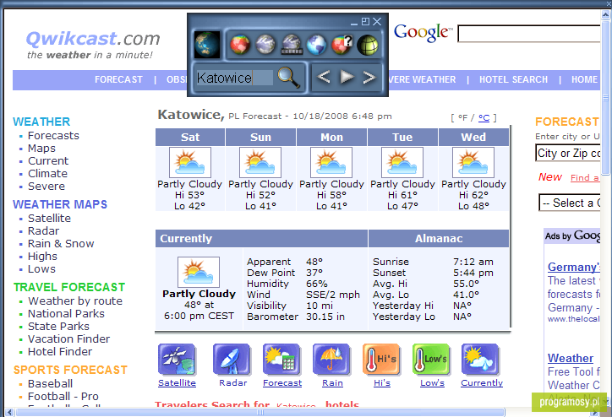The image size is (612, 417).
Task: Open Lows sidebar link
Action: point(41,269)
